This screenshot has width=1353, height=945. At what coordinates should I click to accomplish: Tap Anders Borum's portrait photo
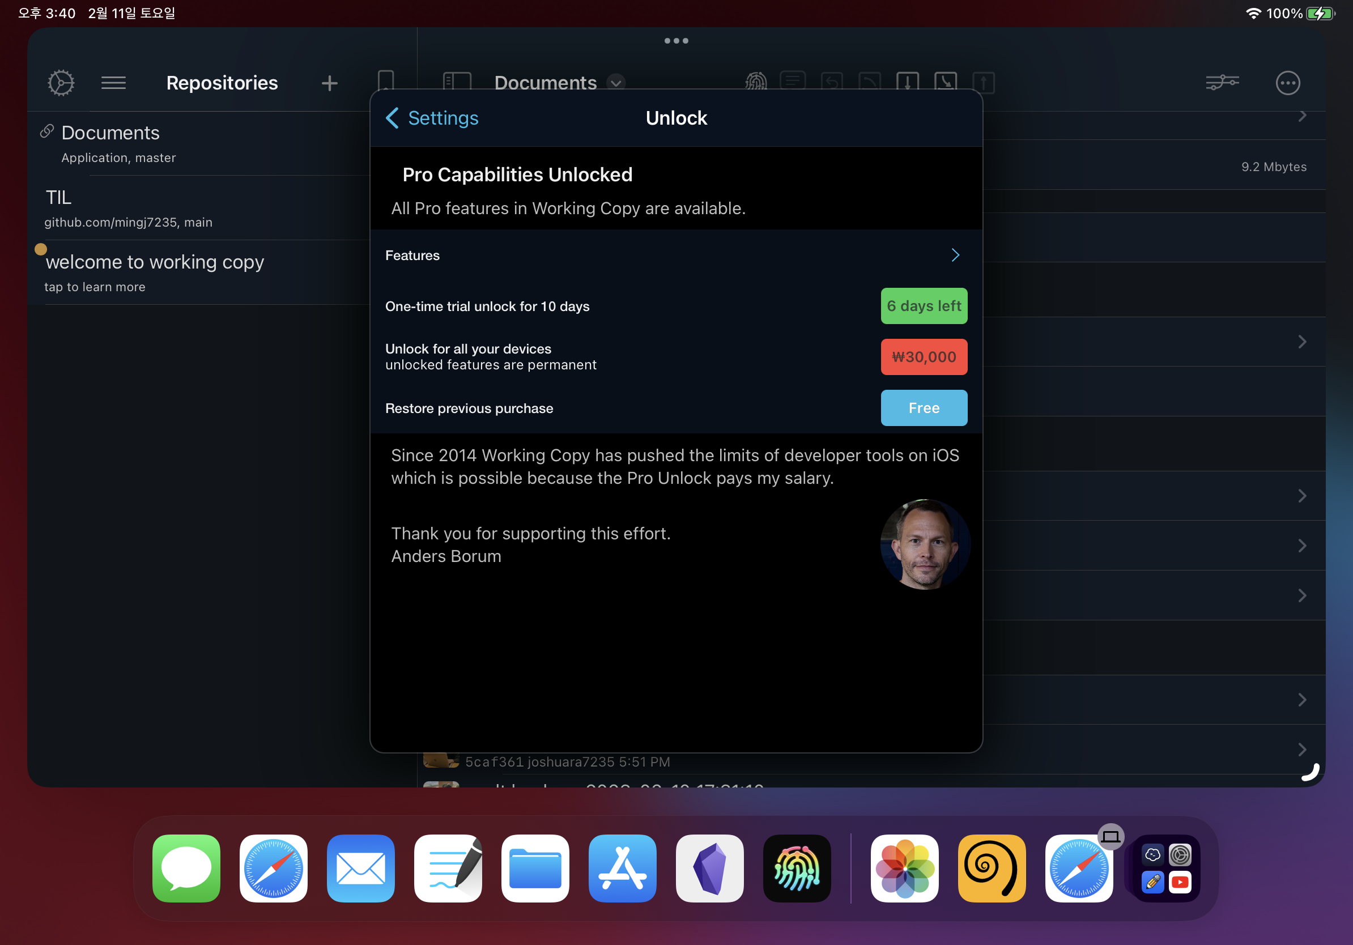click(925, 544)
